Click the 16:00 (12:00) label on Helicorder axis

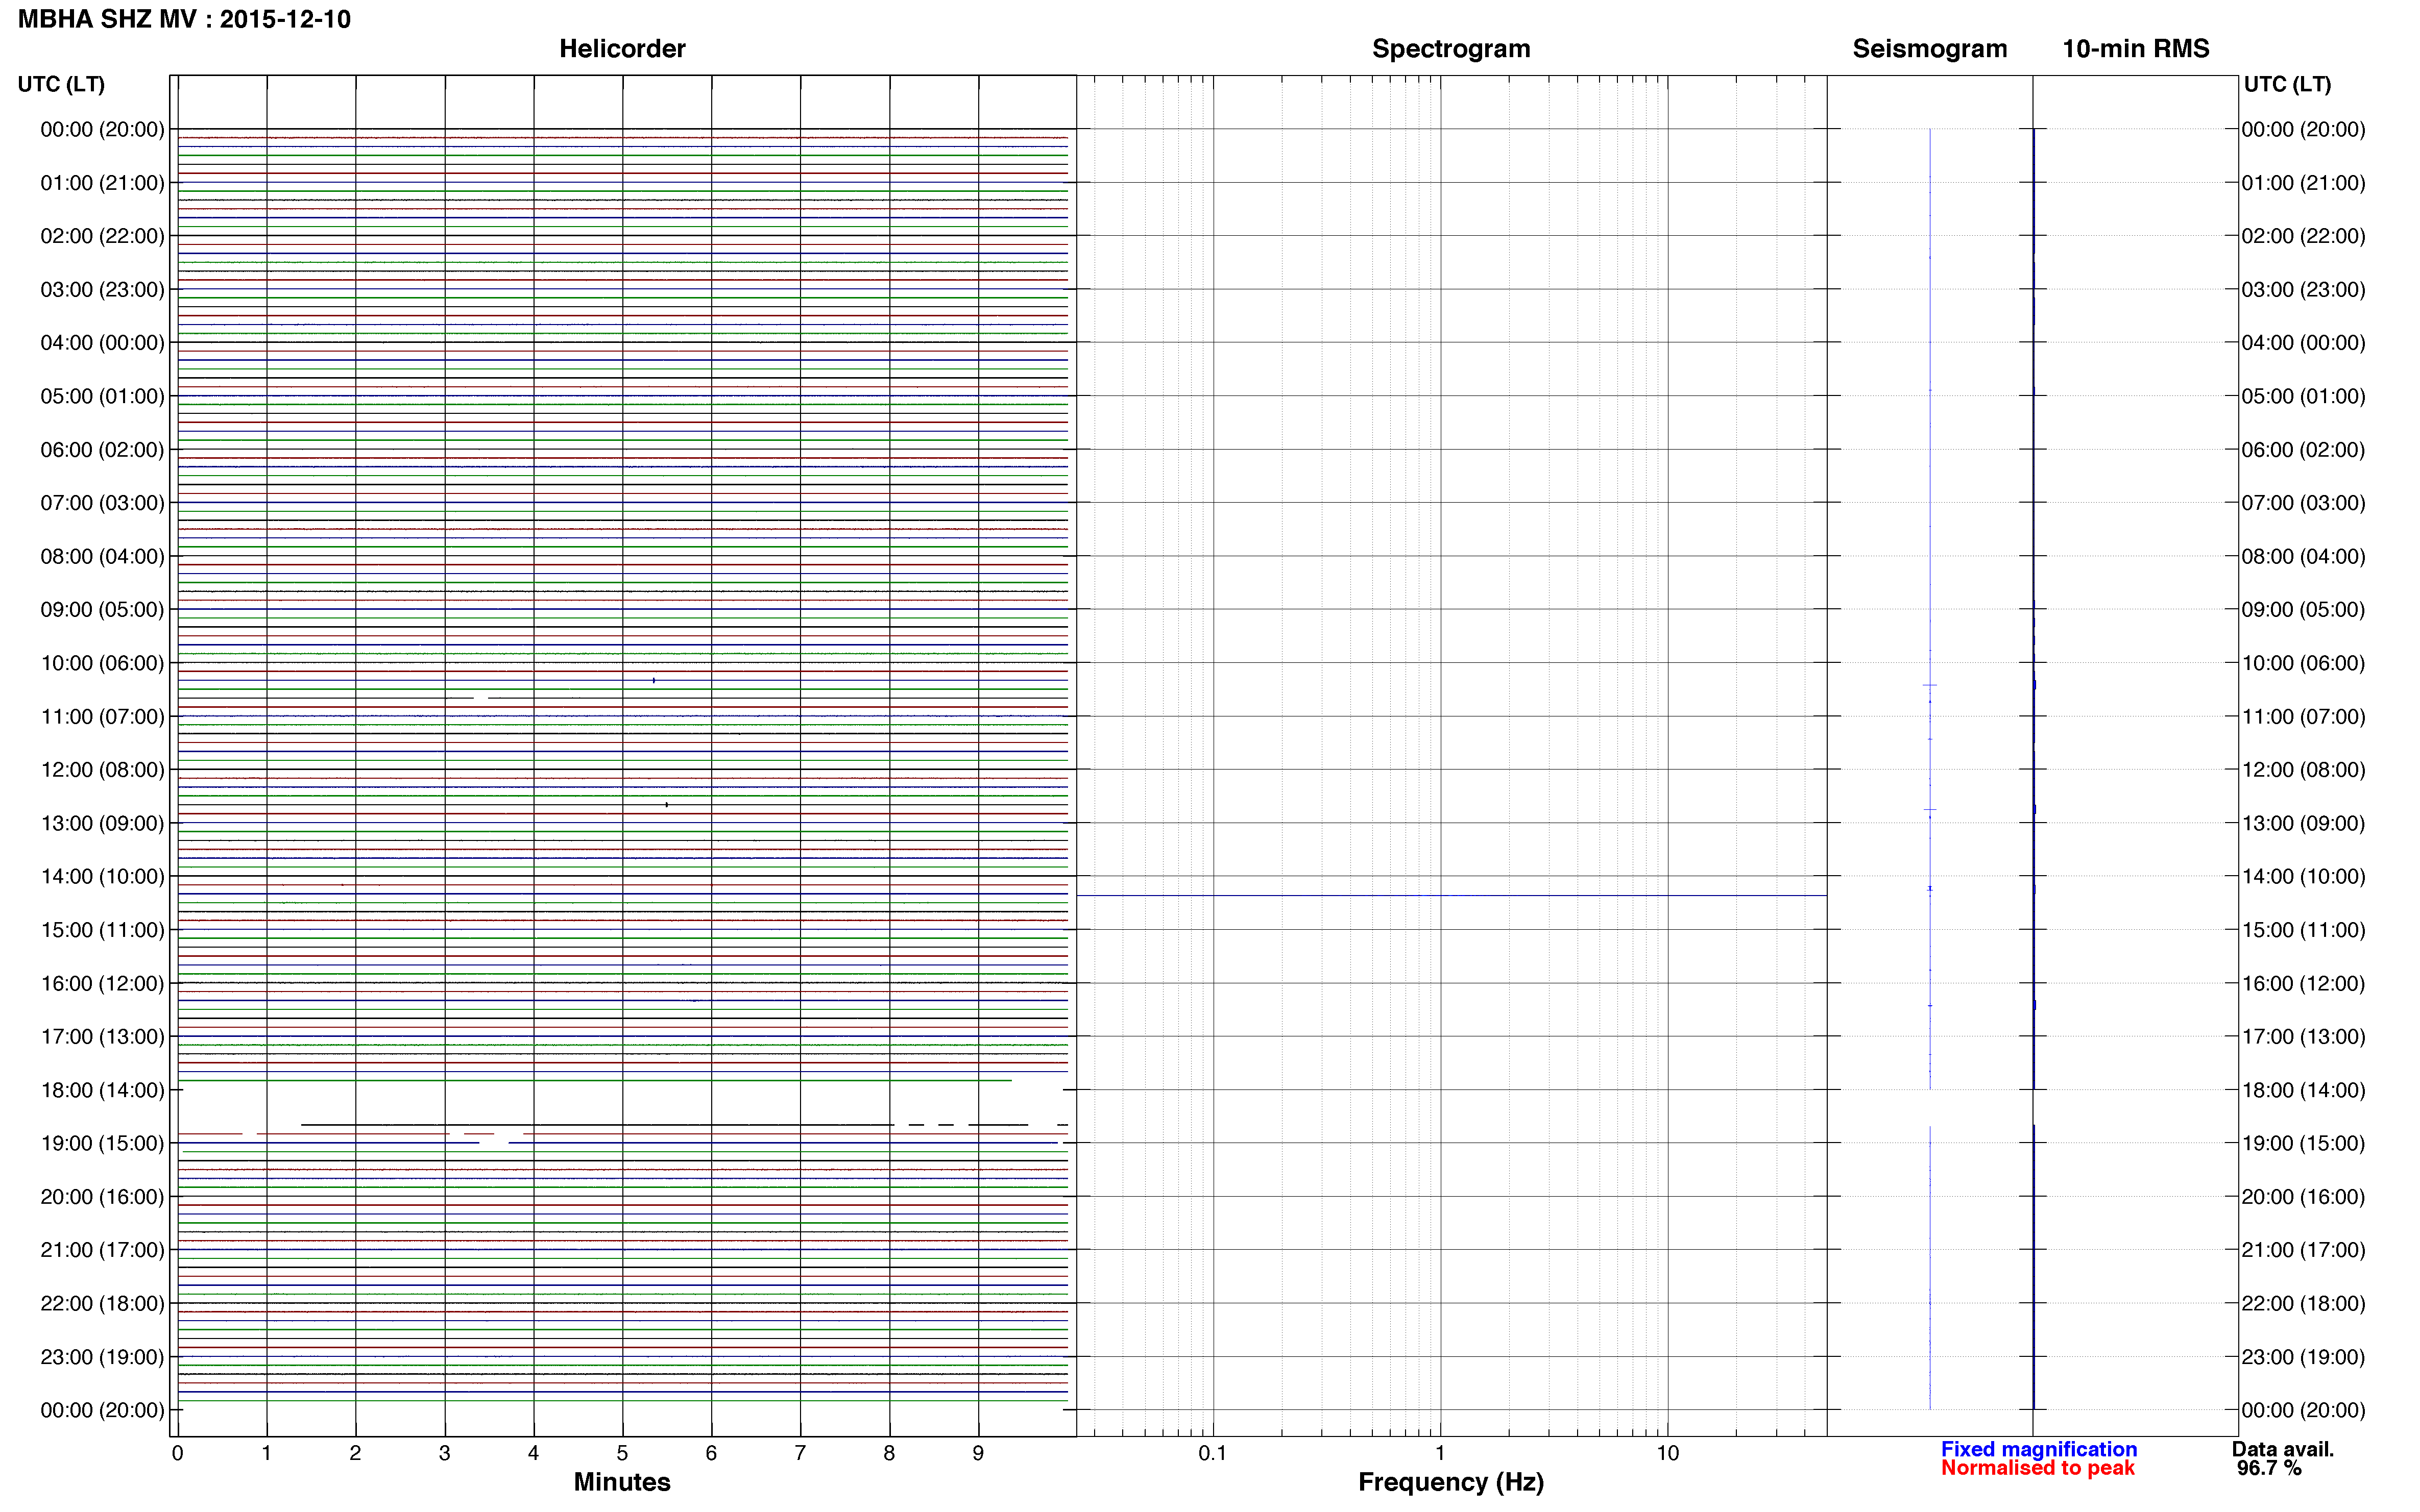click(x=102, y=983)
